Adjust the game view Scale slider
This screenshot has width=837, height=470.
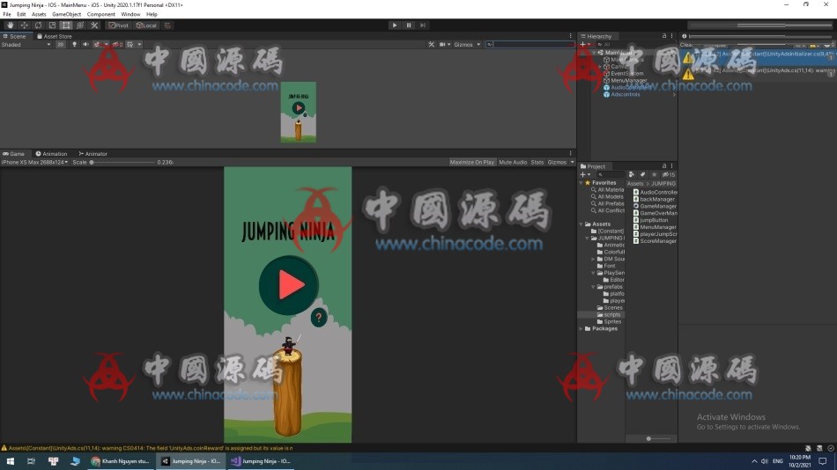122,162
